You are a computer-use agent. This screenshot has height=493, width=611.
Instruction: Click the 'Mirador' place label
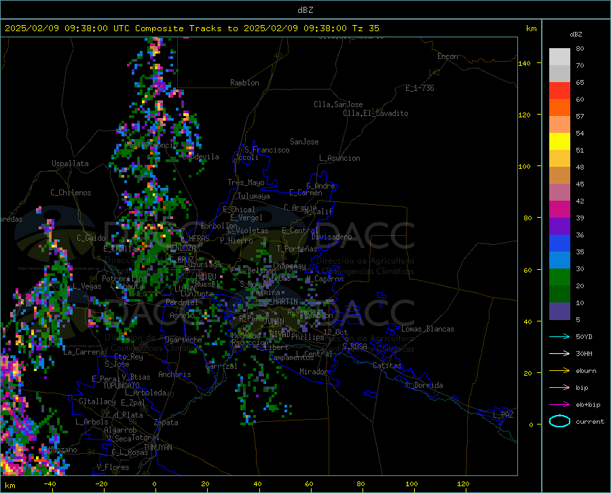(x=313, y=372)
